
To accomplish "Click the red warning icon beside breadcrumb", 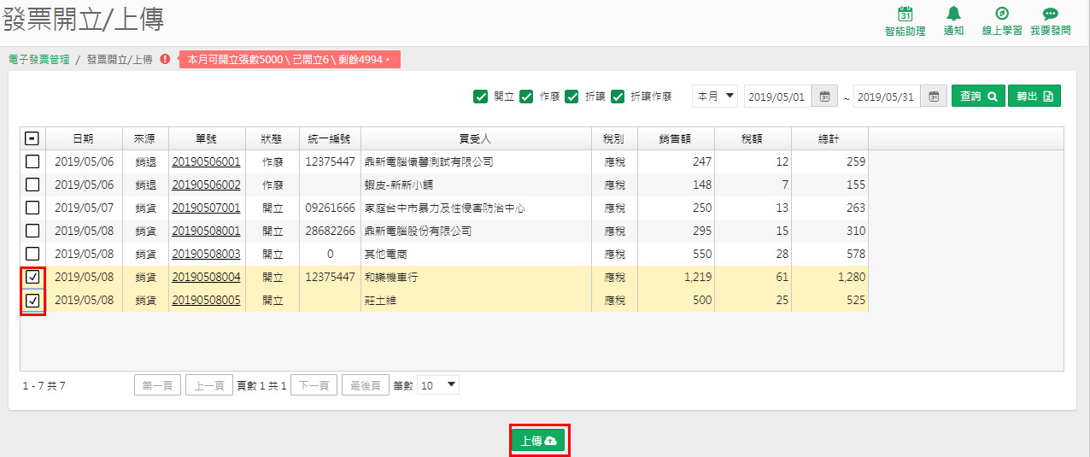I will (166, 60).
